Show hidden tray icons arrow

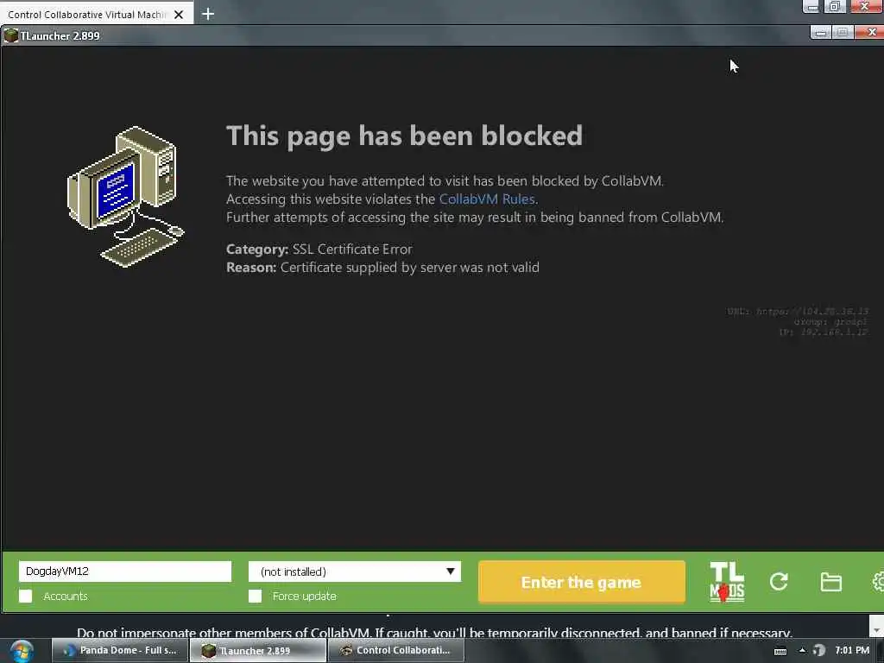point(802,650)
